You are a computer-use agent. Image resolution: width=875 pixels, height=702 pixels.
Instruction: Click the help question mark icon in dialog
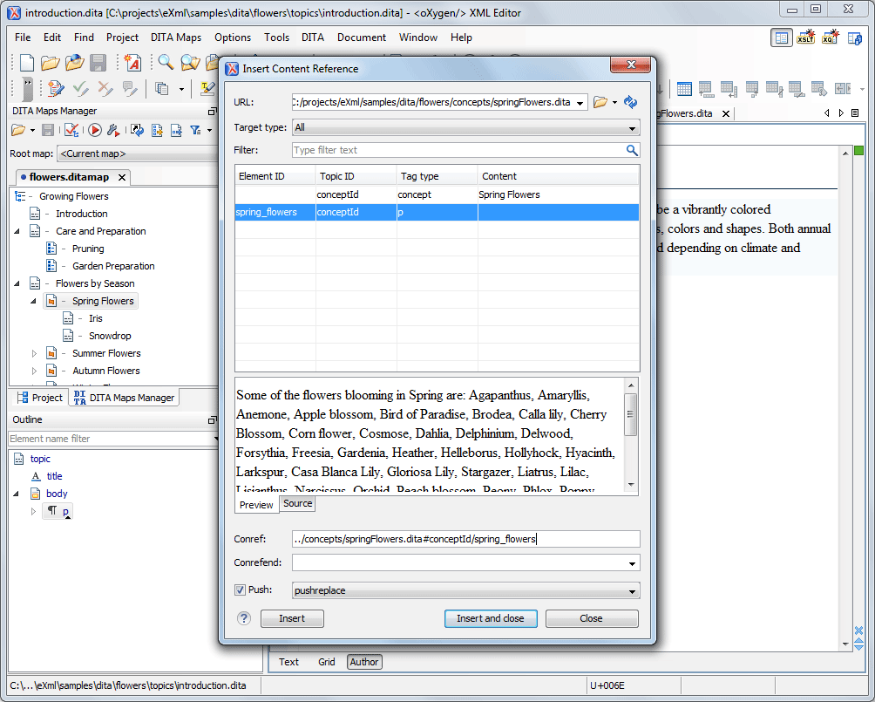[x=244, y=618]
